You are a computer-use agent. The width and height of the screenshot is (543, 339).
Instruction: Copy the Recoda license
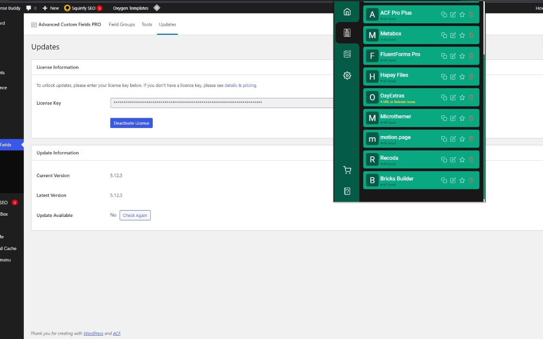point(444,160)
